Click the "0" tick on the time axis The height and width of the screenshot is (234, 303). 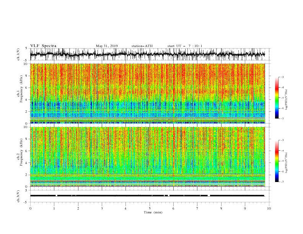30,208
